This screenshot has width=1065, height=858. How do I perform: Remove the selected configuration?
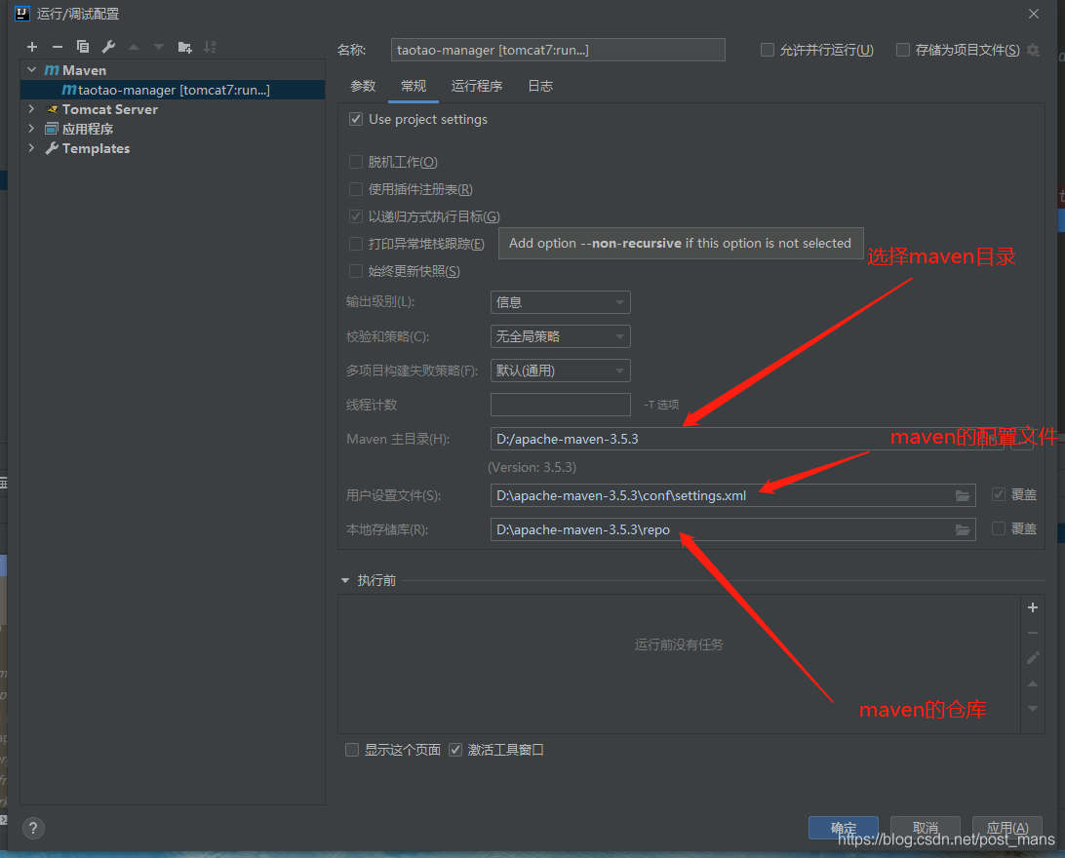coord(58,47)
